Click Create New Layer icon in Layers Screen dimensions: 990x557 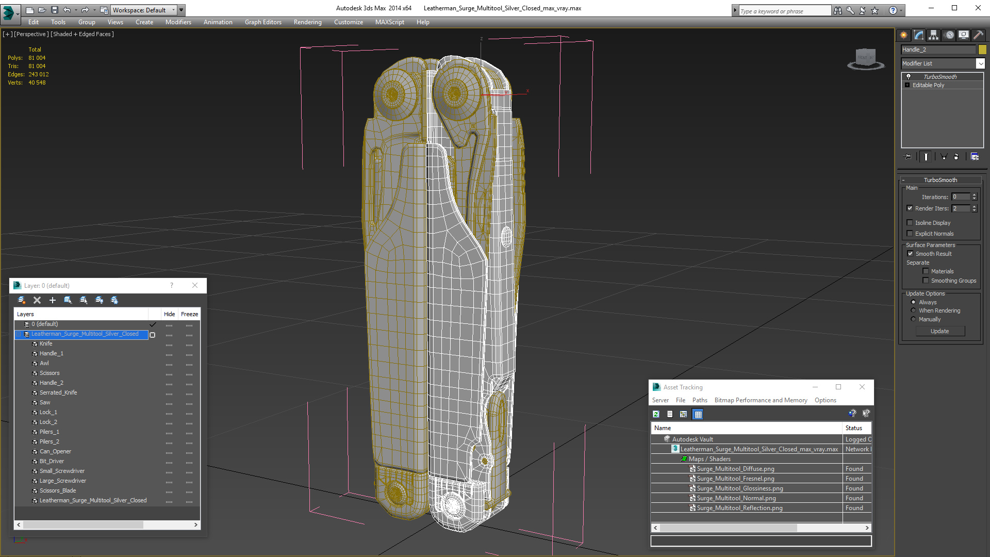coord(22,300)
